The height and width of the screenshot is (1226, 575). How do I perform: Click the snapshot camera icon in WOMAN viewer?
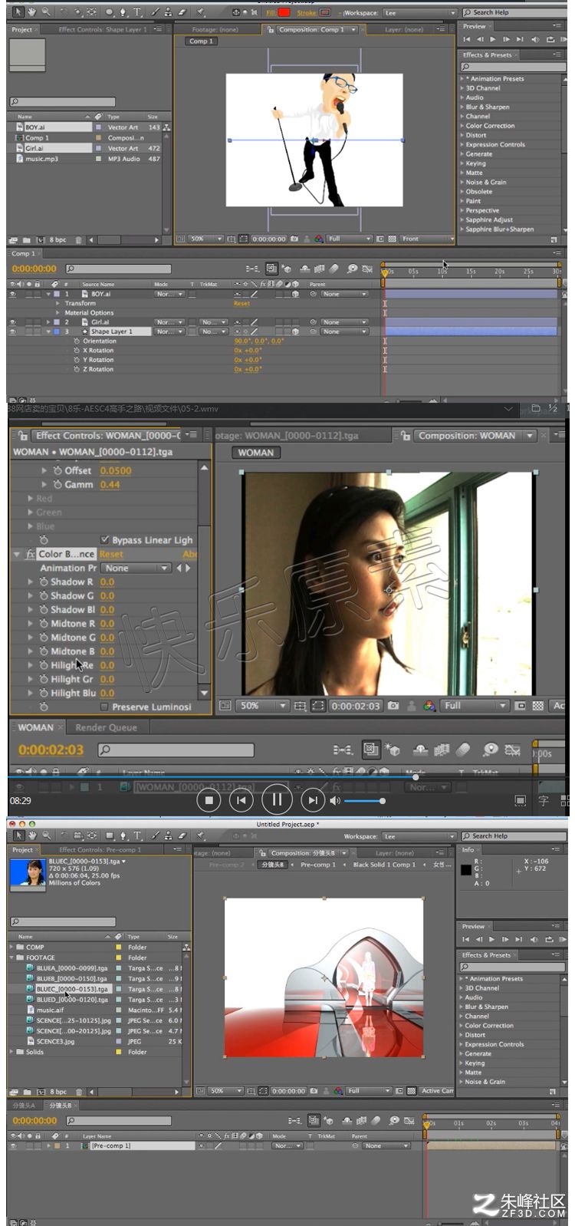[x=393, y=706]
